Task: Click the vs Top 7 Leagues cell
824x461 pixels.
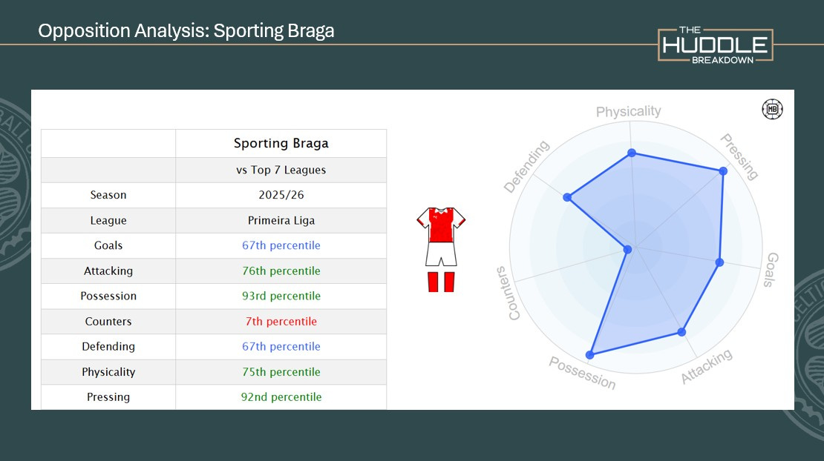Action: pyautogui.click(x=281, y=170)
